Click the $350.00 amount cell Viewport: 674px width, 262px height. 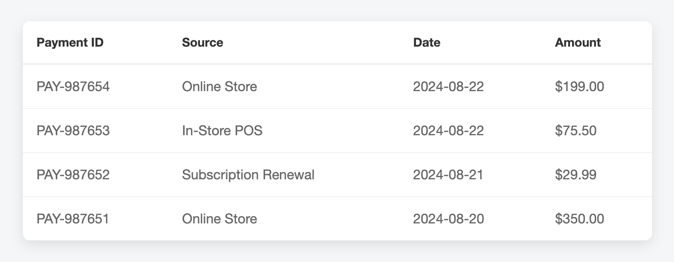[x=579, y=219]
